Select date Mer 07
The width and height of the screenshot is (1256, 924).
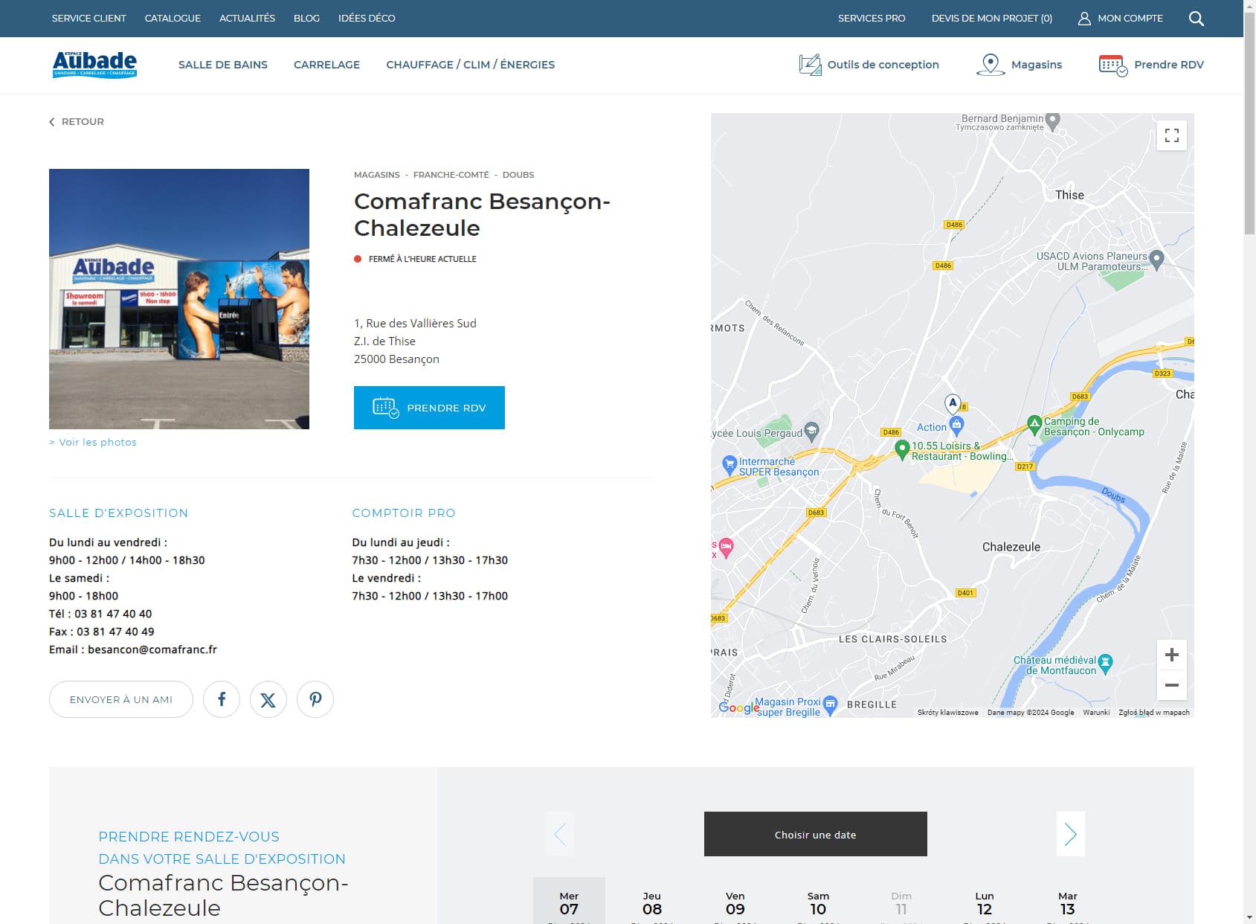click(x=569, y=902)
